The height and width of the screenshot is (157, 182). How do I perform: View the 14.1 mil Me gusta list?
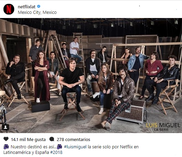click(x=28, y=139)
